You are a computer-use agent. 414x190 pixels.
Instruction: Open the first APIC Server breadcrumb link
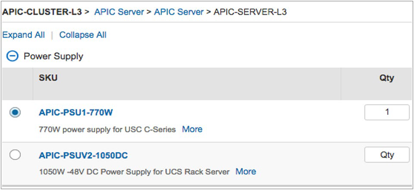click(119, 12)
